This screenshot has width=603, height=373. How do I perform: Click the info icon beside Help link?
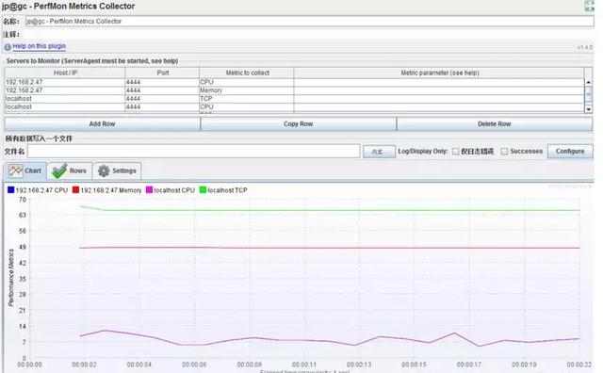coord(8,47)
